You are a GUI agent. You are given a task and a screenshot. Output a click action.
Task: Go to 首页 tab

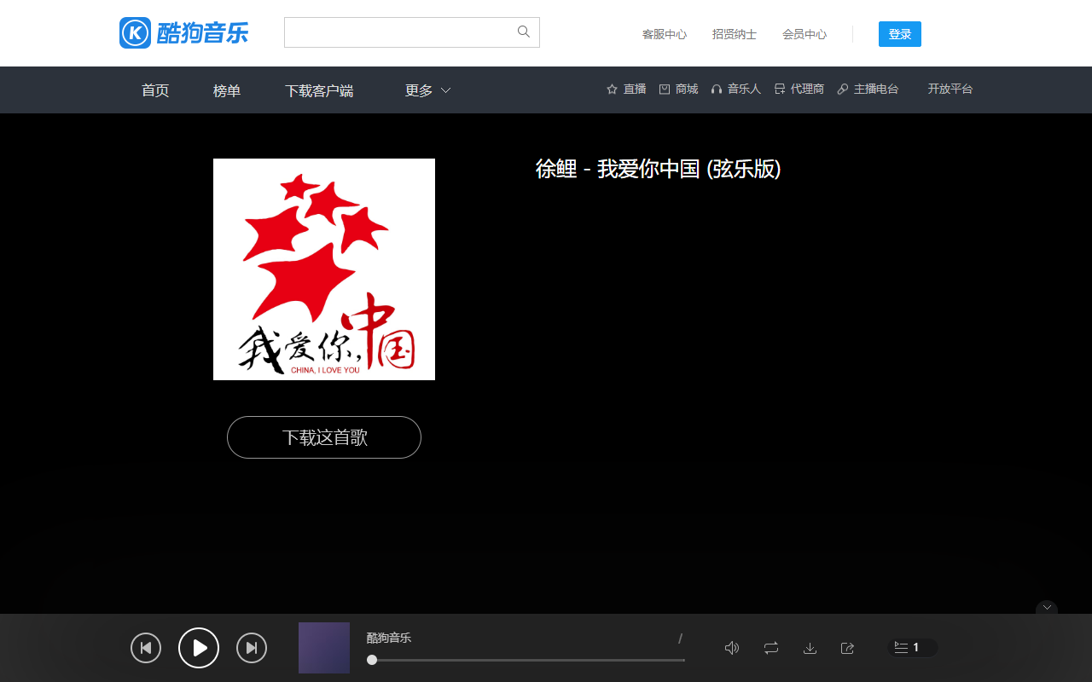point(155,90)
